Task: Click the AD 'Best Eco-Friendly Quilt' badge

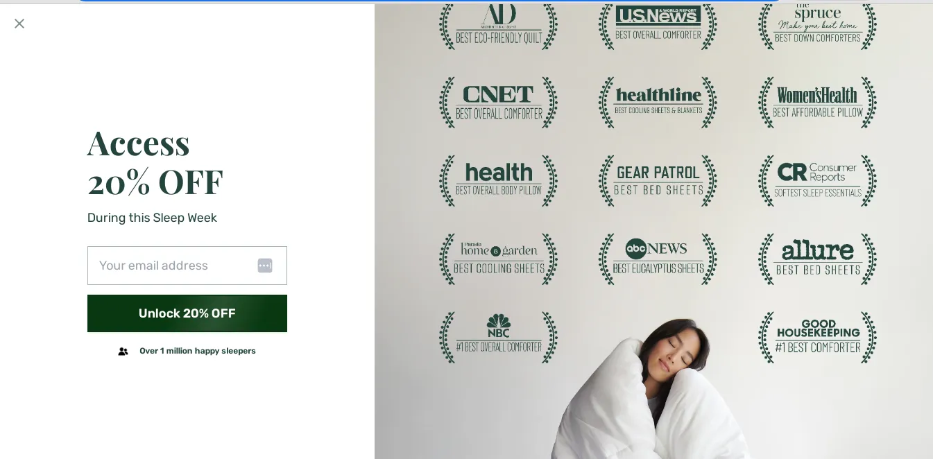Action: coord(498,26)
